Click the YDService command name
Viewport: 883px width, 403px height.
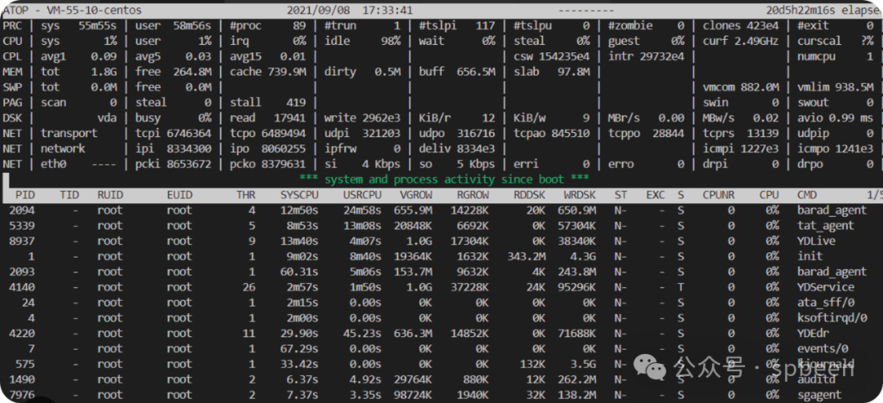[826, 286]
